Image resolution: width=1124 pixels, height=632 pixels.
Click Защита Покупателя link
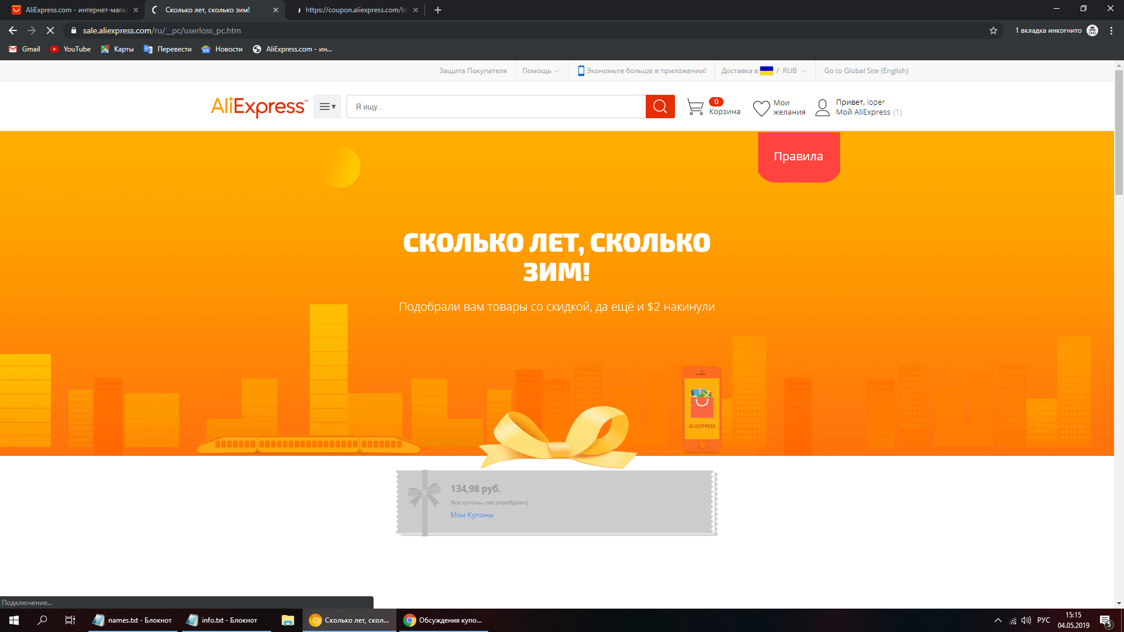click(473, 71)
